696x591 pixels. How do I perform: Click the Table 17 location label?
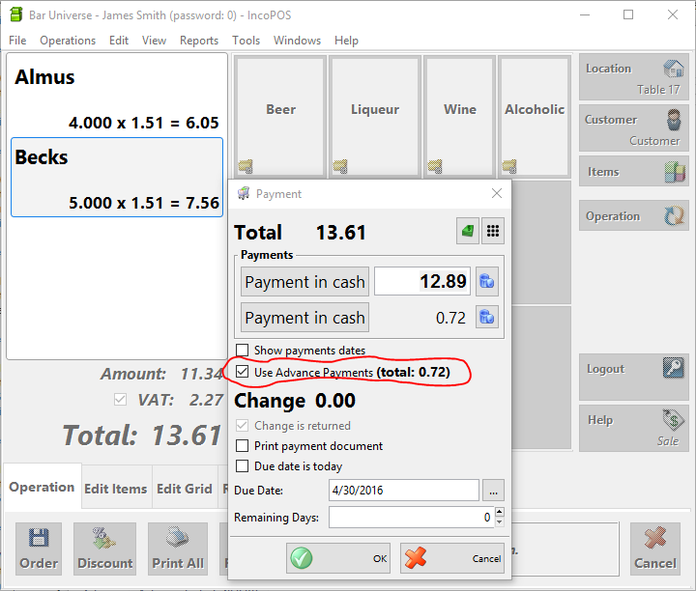658,90
